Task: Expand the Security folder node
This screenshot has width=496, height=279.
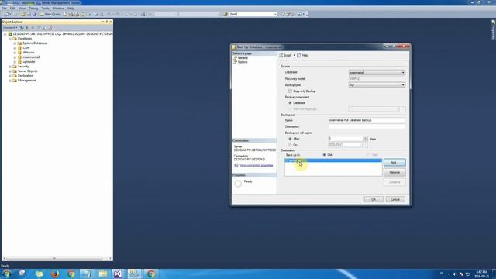Action: pos(10,67)
